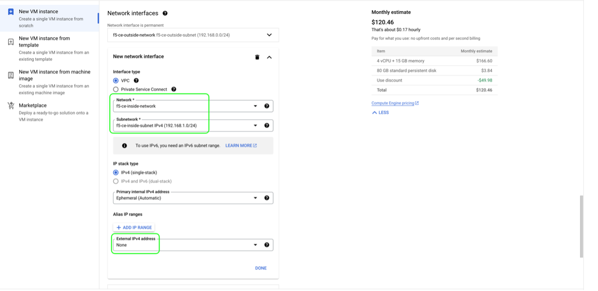Screen dimensions: 598x291
Task: Select VPC interface type
Action: click(x=116, y=81)
